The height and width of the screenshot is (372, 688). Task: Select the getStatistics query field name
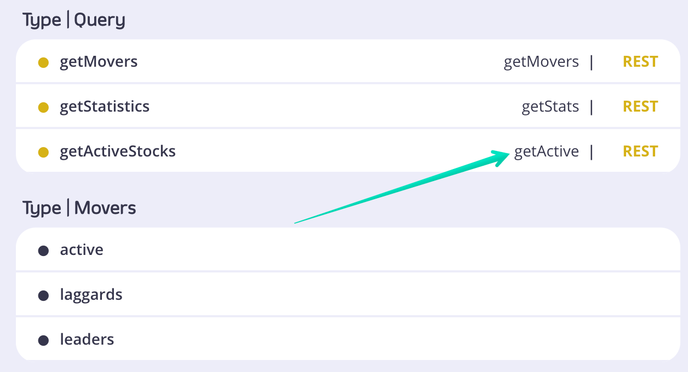tap(105, 107)
